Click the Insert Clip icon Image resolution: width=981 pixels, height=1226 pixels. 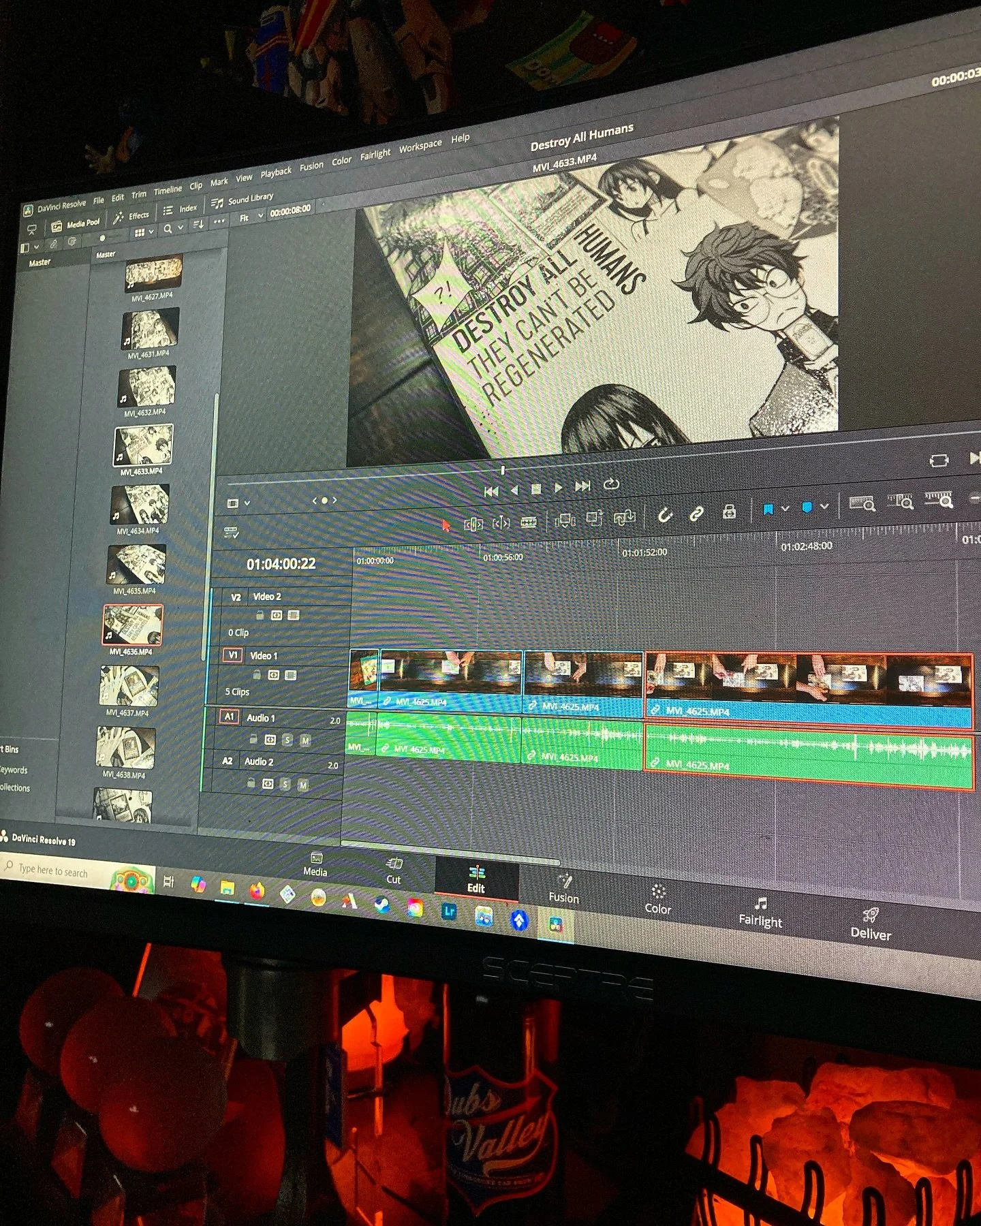(x=565, y=521)
